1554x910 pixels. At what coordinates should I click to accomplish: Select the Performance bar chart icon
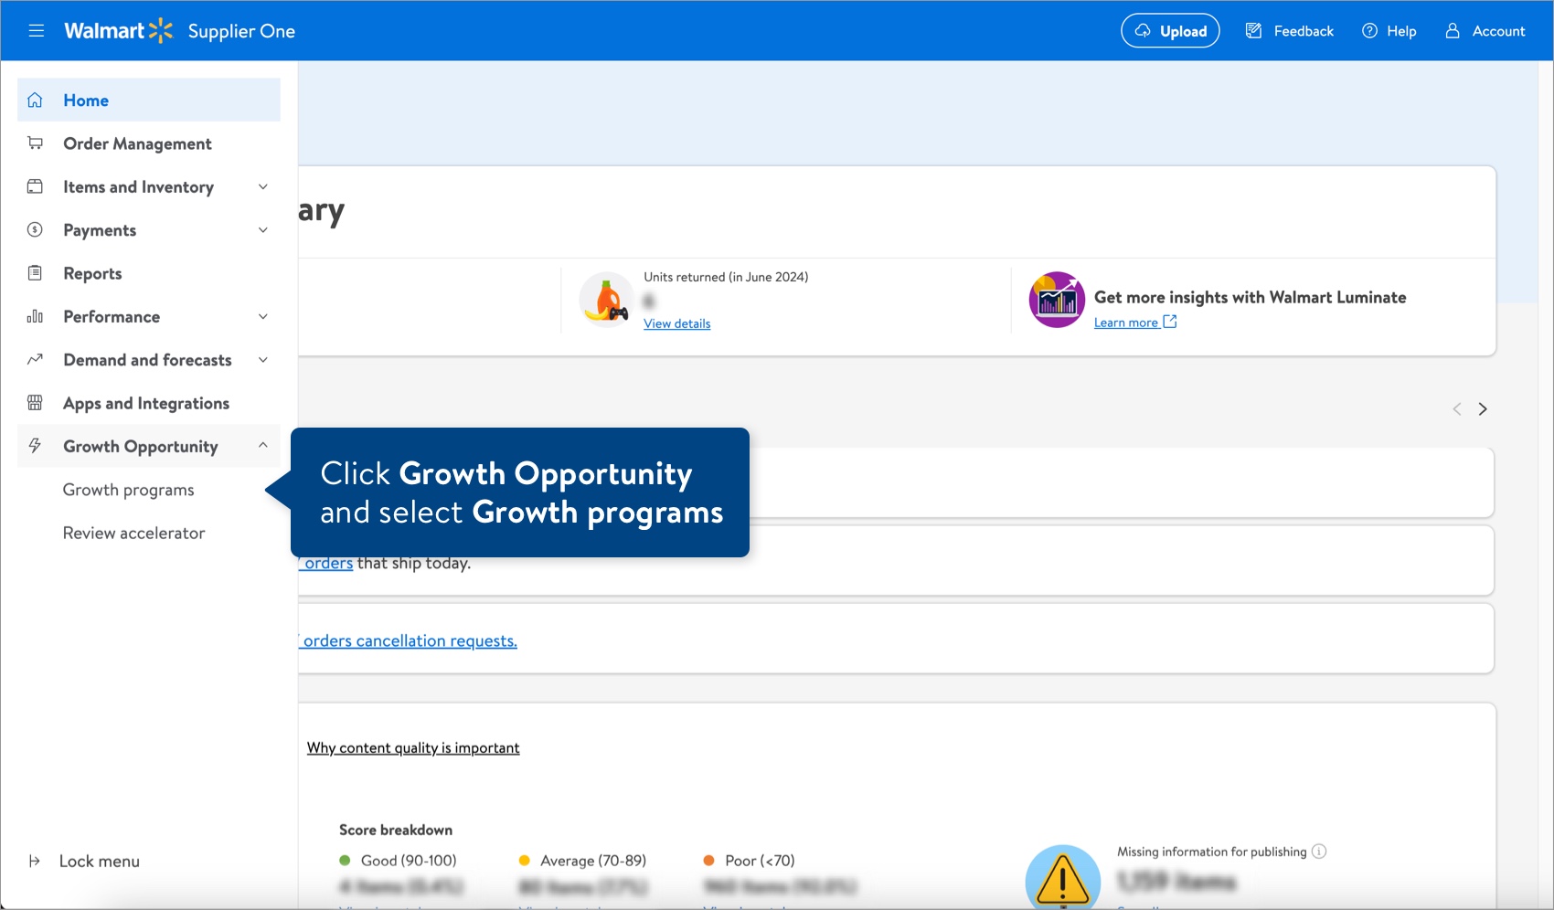pos(36,316)
